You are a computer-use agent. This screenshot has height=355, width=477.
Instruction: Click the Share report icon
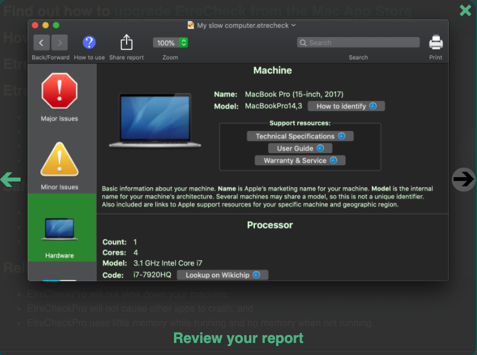(126, 42)
